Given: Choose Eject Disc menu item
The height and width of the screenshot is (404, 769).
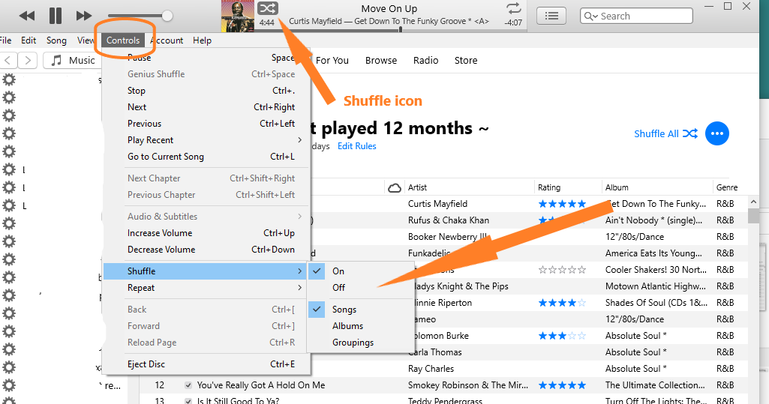Looking at the screenshot, I should tap(206, 364).
